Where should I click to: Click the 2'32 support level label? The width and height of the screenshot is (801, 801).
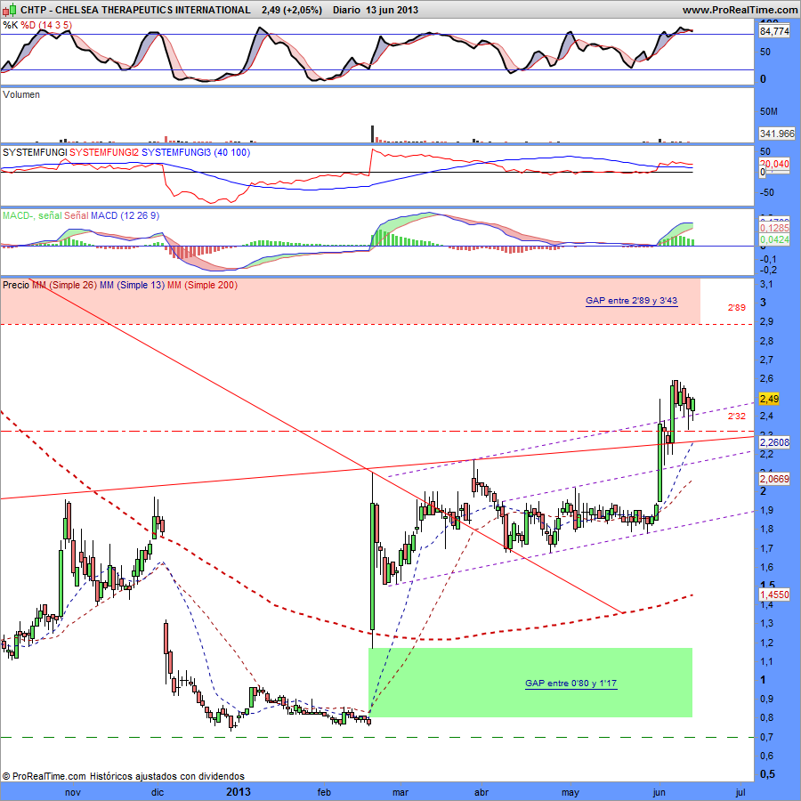[737, 417]
